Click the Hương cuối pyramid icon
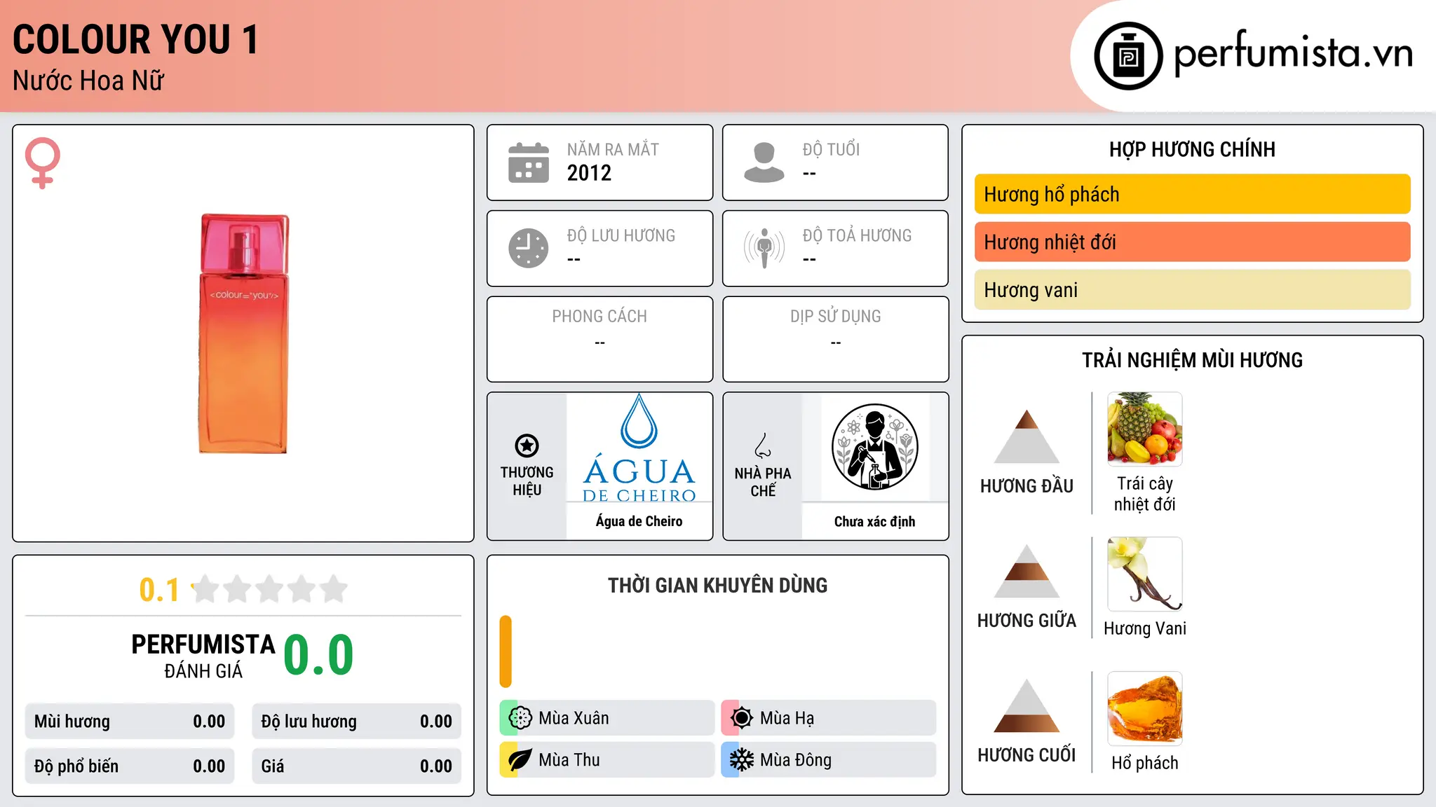The width and height of the screenshot is (1436, 807). pos(1027,705)
